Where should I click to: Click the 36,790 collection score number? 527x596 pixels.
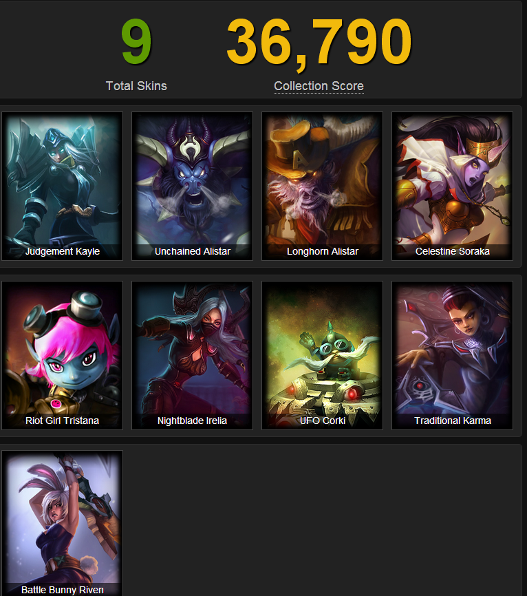[x=319, y=44]
